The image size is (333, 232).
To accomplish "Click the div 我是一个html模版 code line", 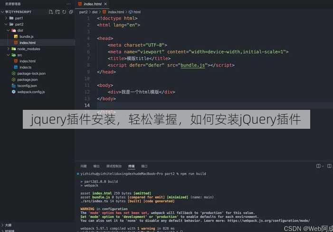I will pos(141,92).
